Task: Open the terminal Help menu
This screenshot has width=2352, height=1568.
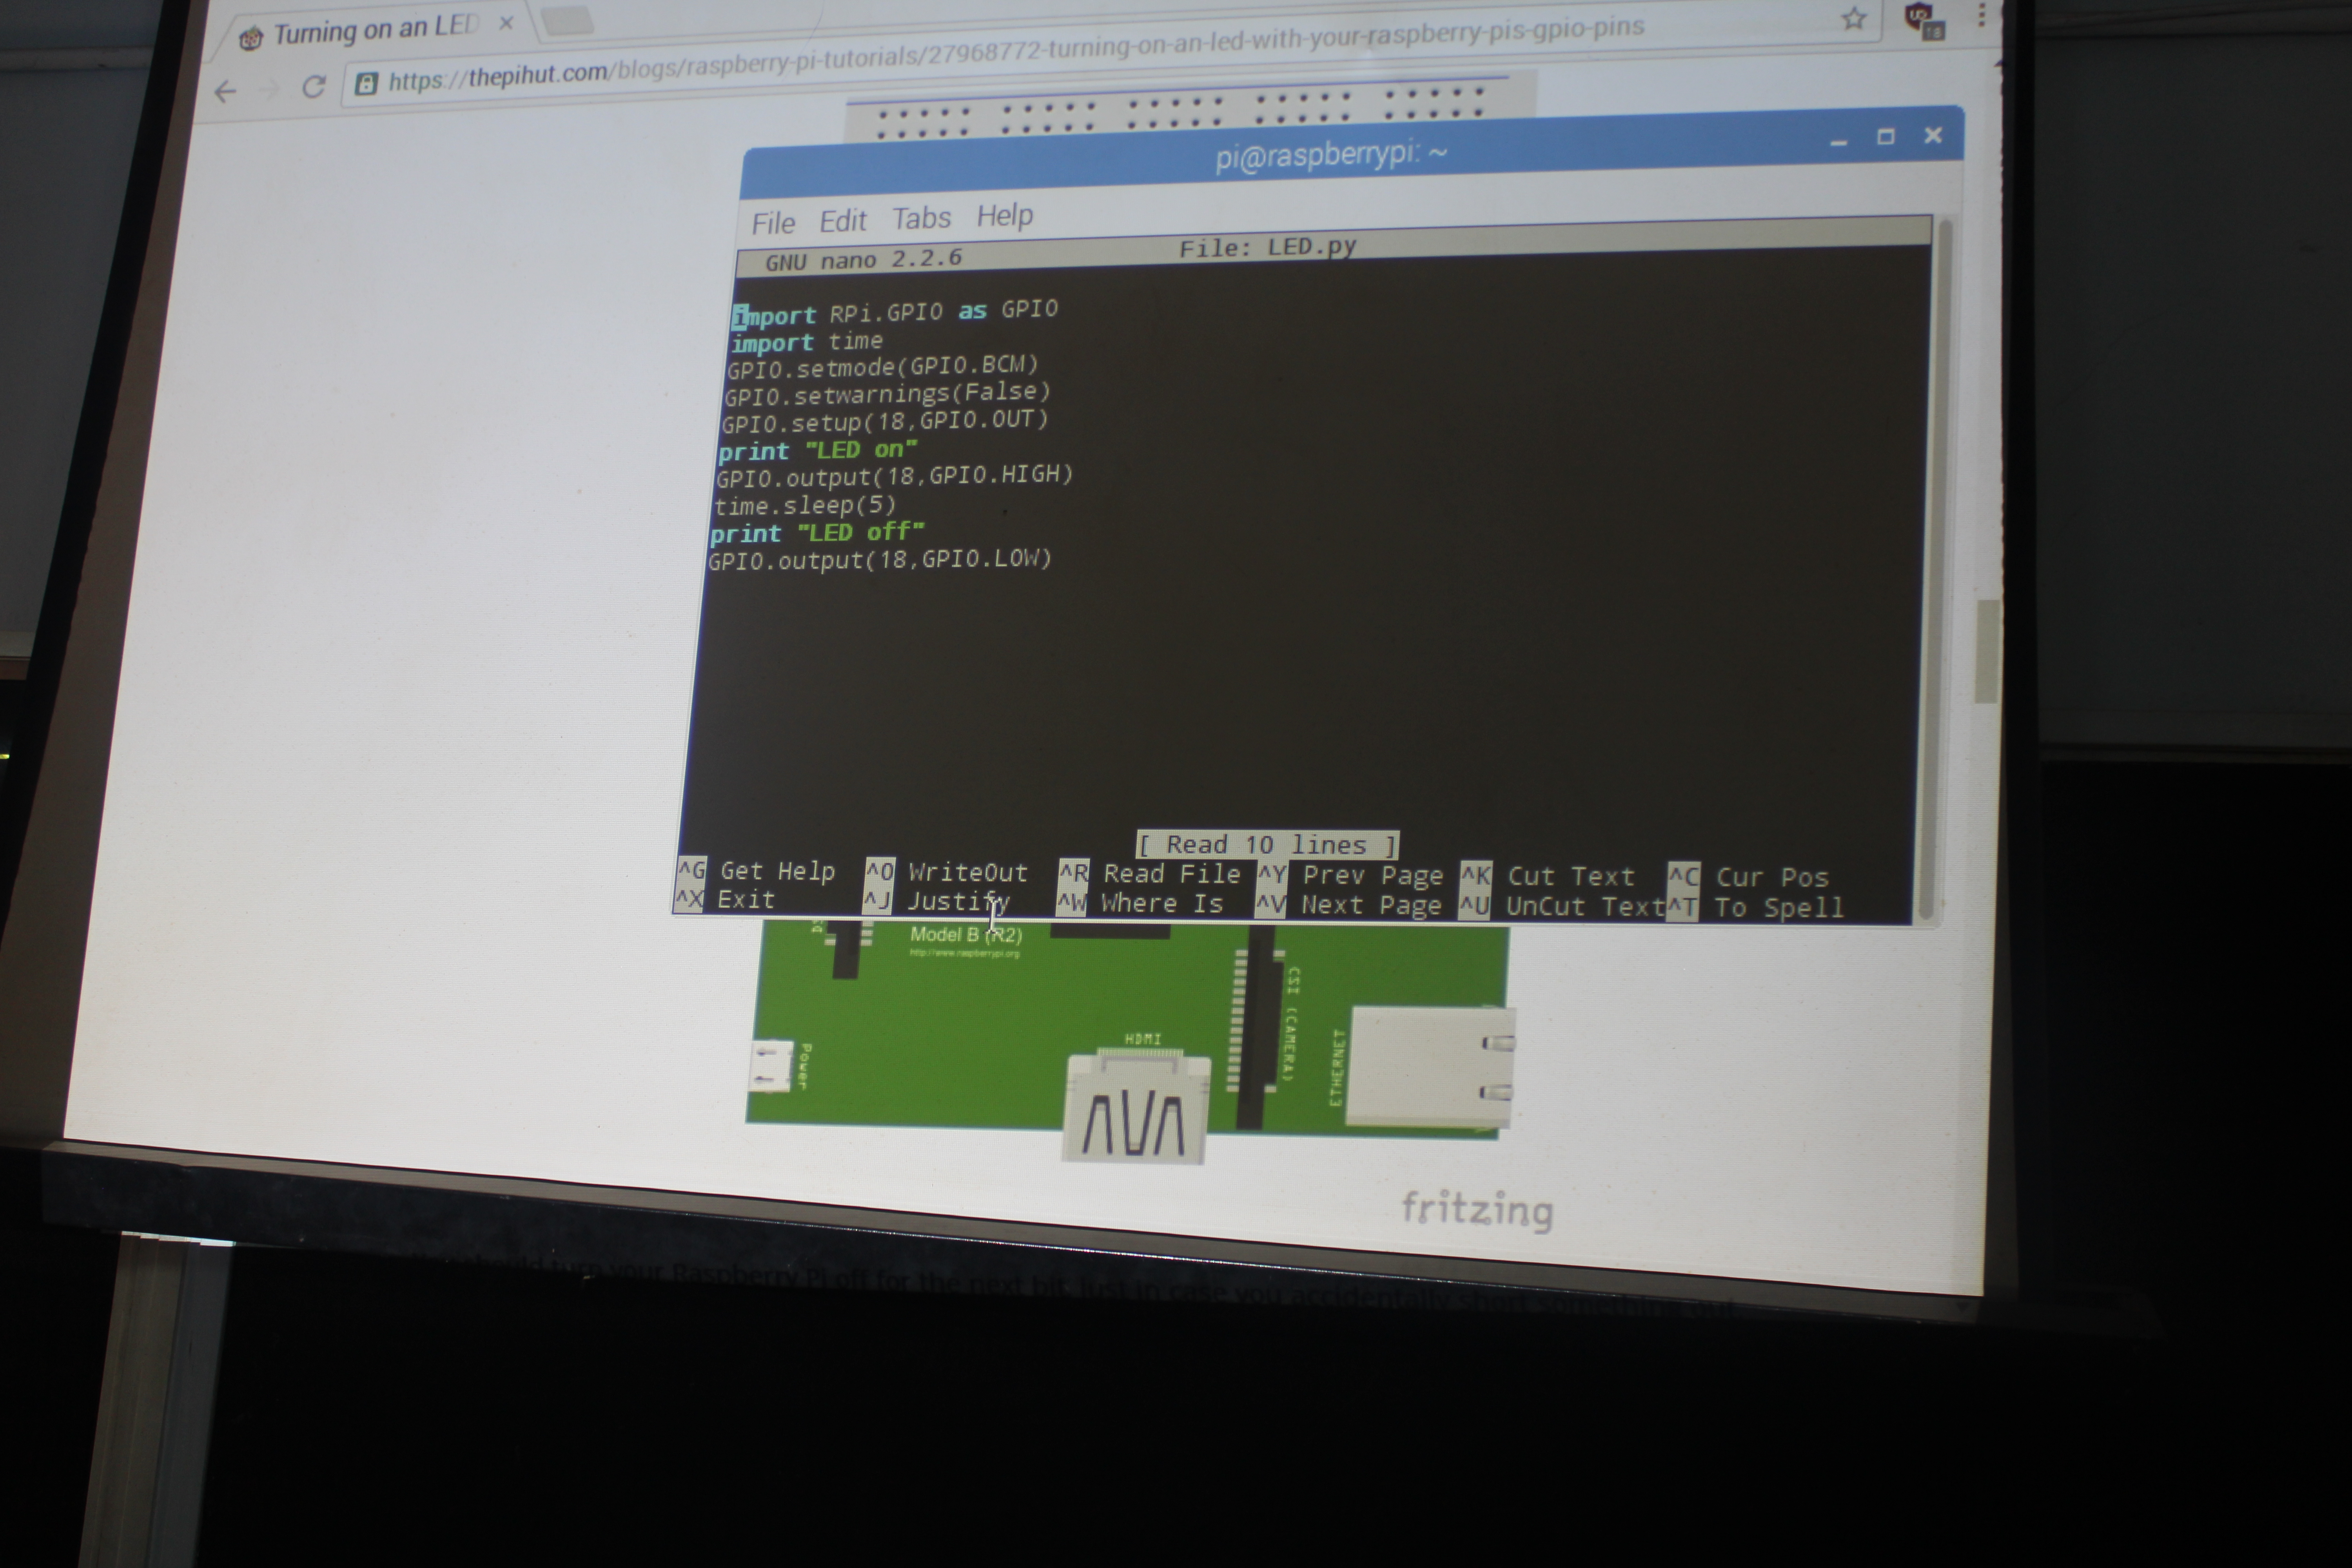Action: [x=1004, y=215]
